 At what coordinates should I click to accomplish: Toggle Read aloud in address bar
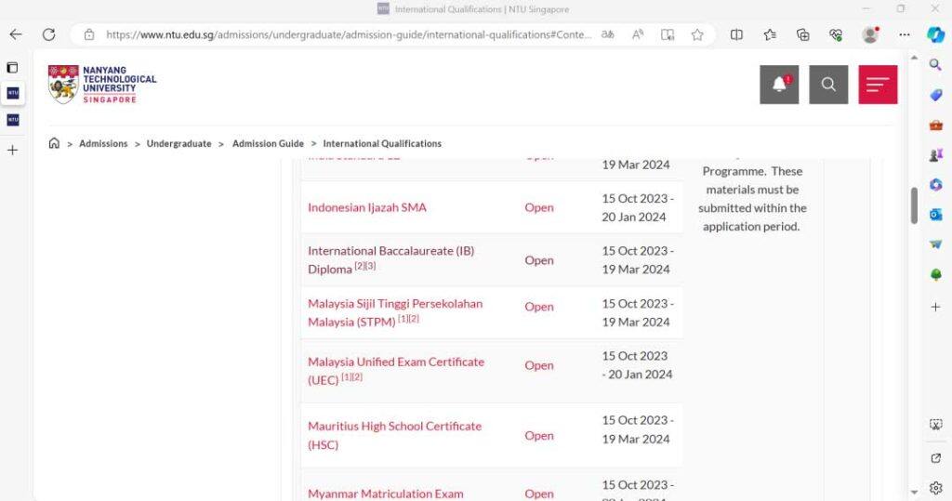pyautogui.click(x=638, y=34)
